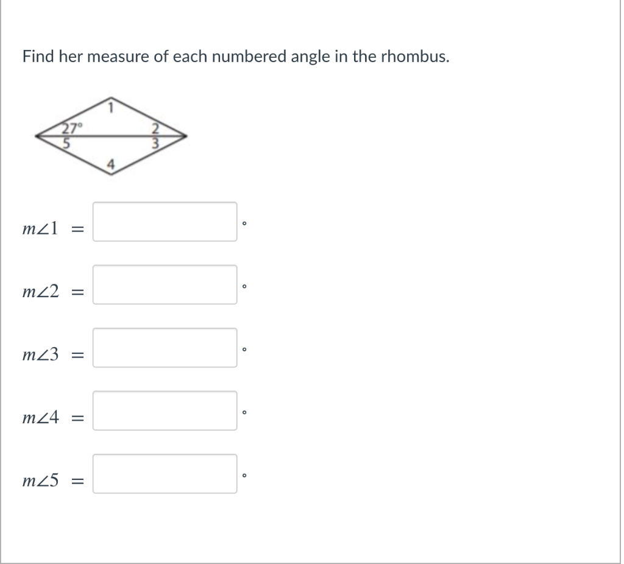Image resolution: width=624 pixels, height=564 pixels.
Task: Select the rhombus diagram figure
Action: click(x=110, y=134)
